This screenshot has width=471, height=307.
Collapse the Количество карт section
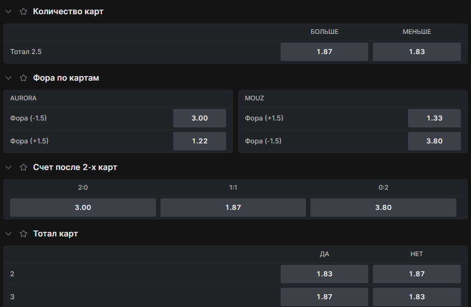(x=8, y=11)
